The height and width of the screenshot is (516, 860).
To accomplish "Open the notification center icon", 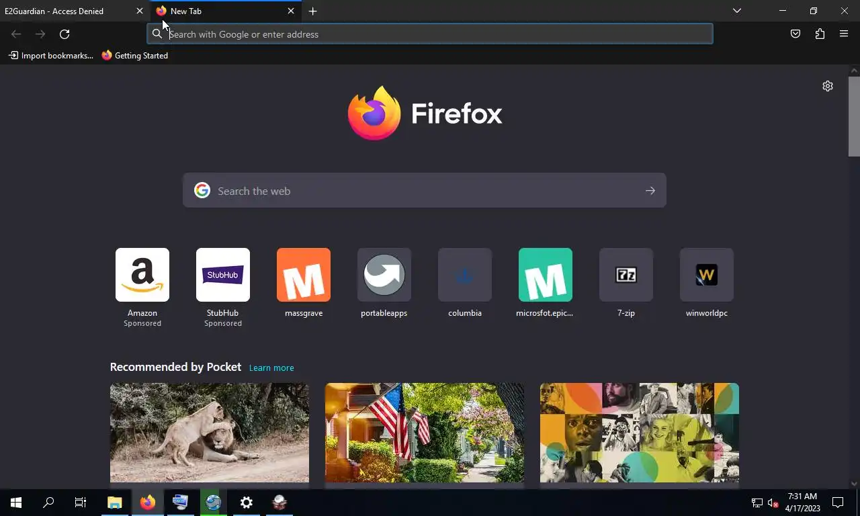I will click(x=838, y=503).
